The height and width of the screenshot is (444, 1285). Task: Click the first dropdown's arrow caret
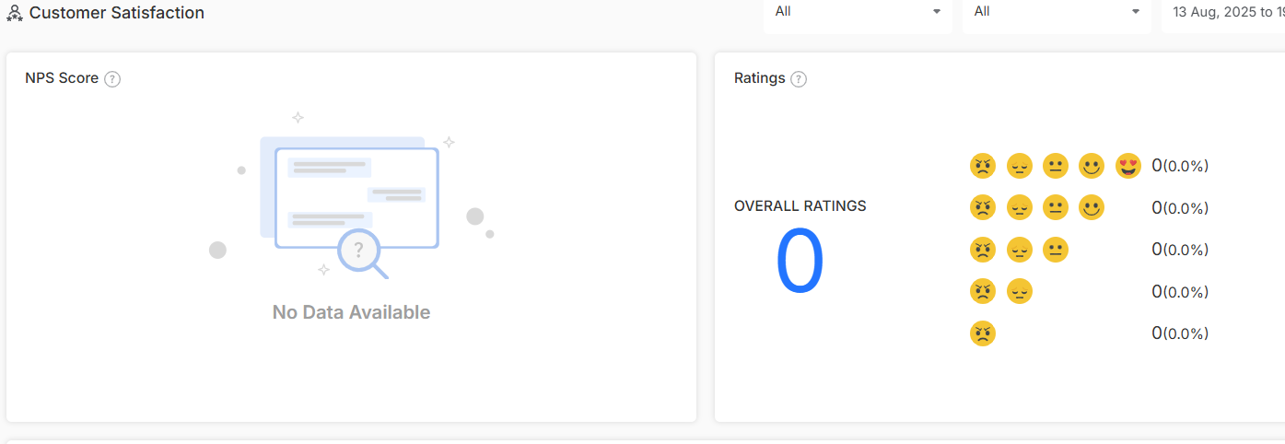(x=937, y=12)
